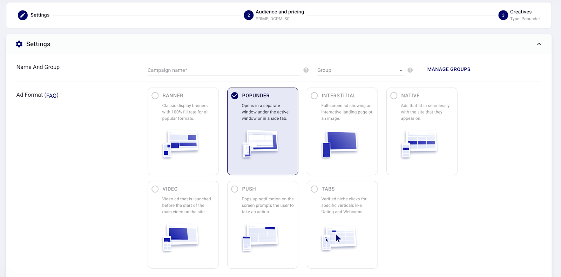Go to Creatives step 3
This screenshot has height=277, width=561.
click(503, 15)
